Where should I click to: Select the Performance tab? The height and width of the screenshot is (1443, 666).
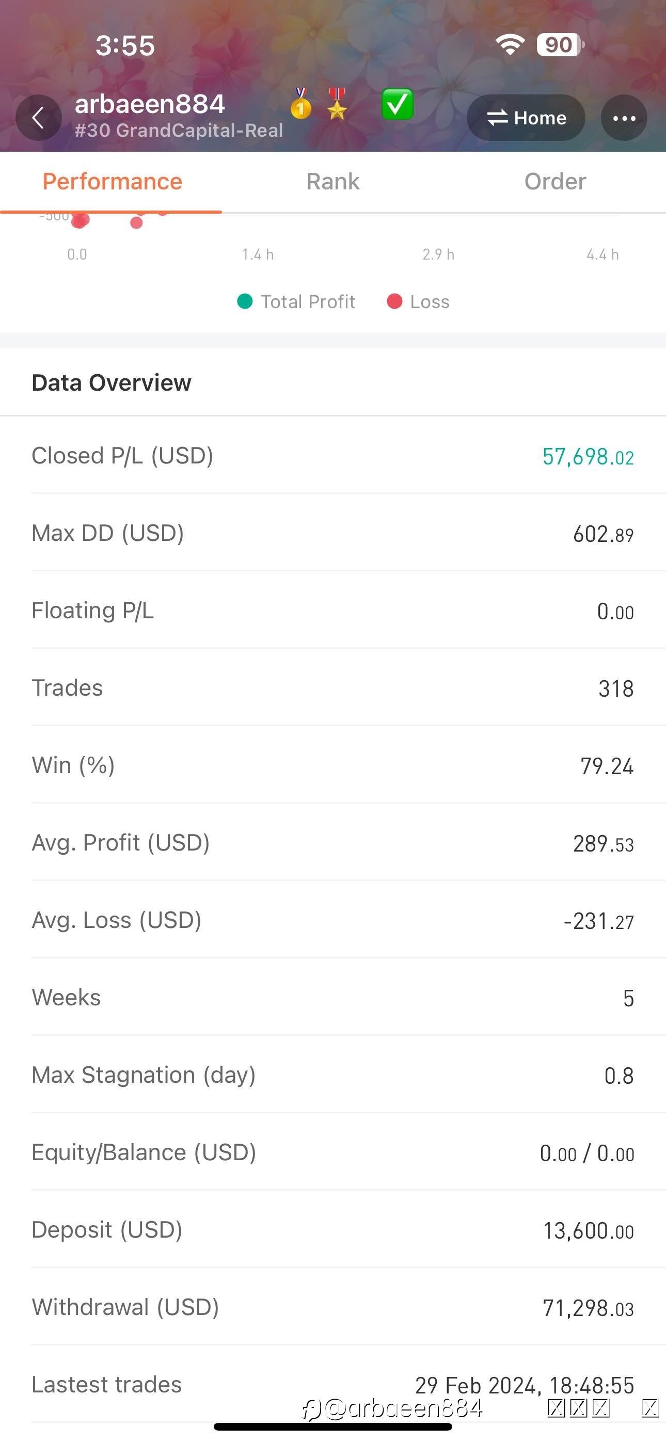[112, 182]
